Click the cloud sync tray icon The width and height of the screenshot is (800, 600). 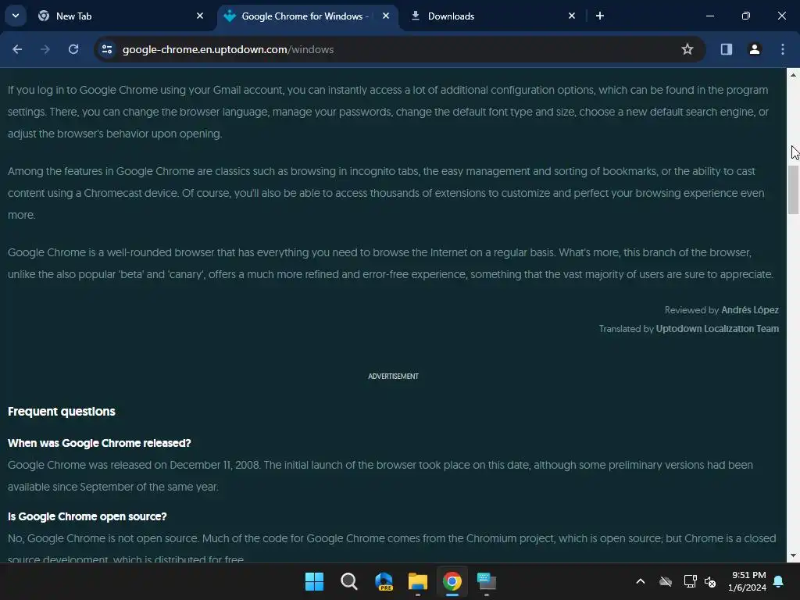pos(666,581)
